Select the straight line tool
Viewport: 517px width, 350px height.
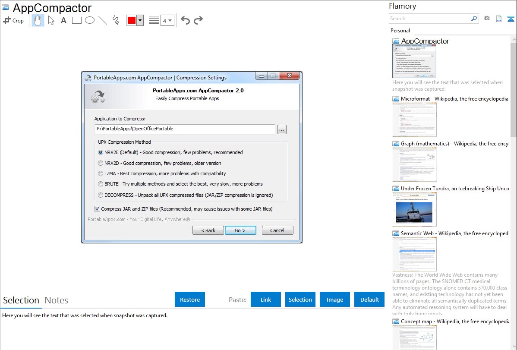click(103, 20)
